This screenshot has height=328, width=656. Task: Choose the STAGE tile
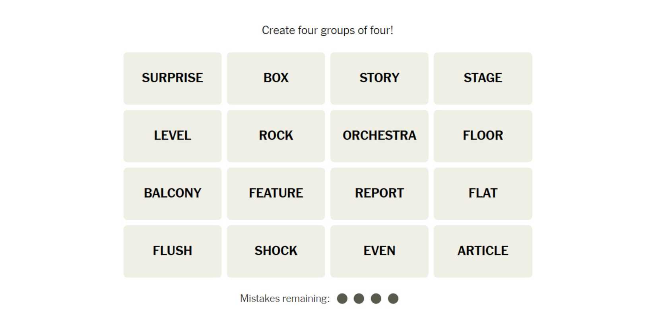tap(483, 78)
